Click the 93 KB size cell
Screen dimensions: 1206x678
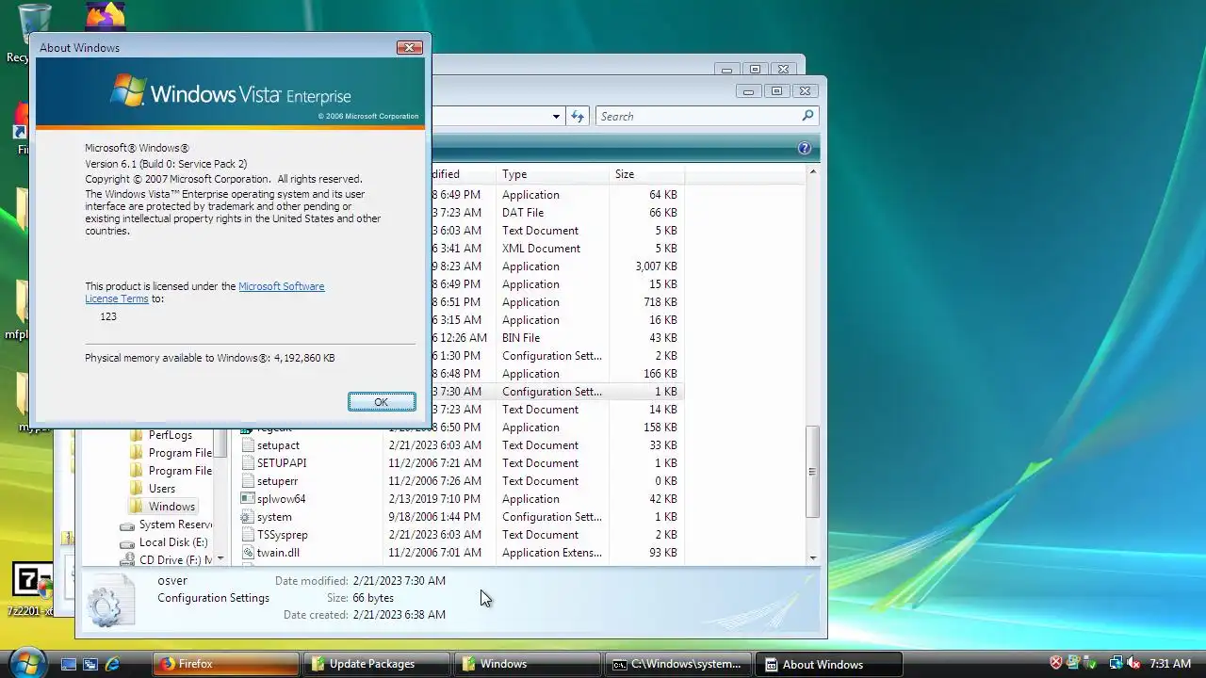coord(663,553)
